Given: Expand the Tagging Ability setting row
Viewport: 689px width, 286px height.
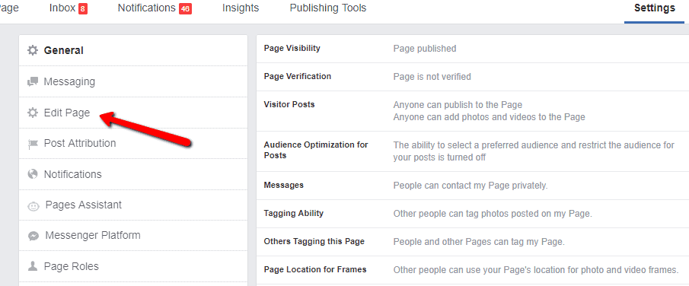Looking at the screenshot, I should 473,214.
